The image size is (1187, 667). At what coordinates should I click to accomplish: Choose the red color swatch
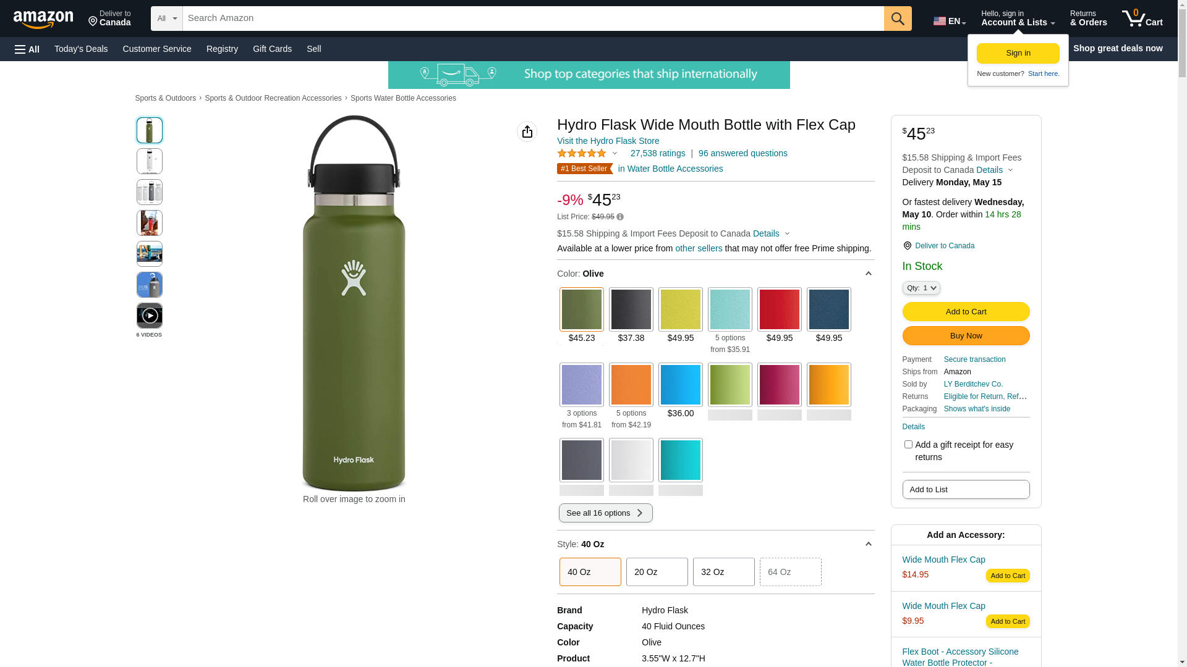[x=779, y=309]
